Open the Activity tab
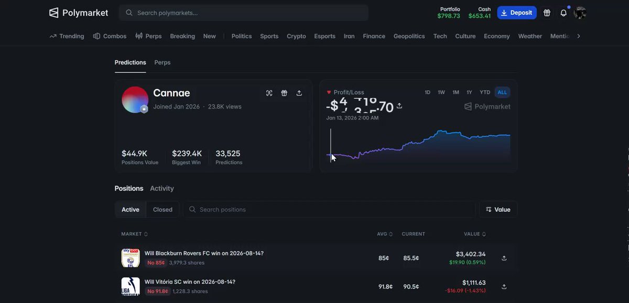The image size is (629, 303). coord(162,188)
